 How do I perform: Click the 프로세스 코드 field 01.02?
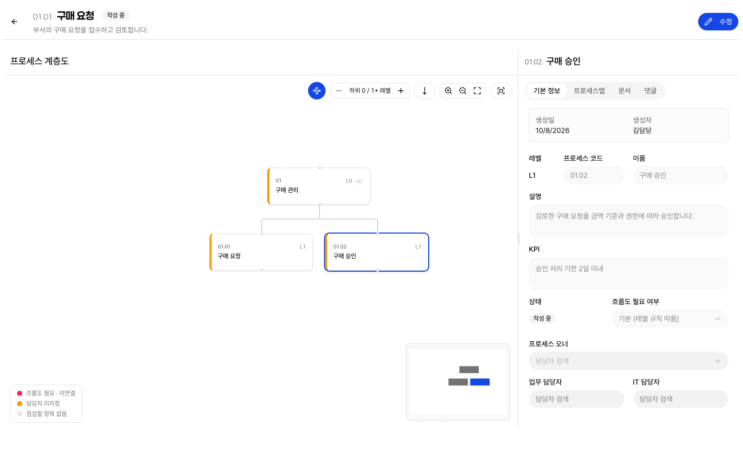[594, 175]
